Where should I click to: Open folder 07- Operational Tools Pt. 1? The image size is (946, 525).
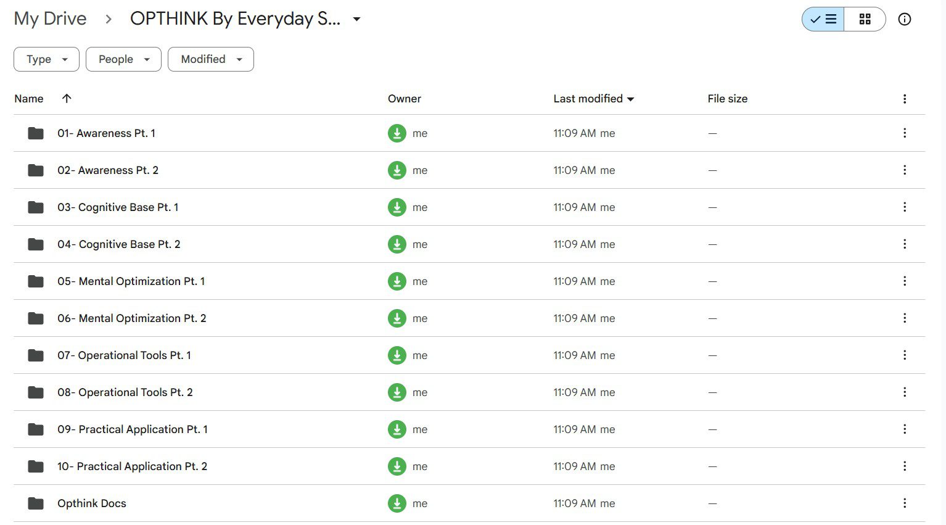[124, 355]
